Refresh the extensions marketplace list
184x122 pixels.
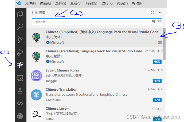(x=152, y=12)
